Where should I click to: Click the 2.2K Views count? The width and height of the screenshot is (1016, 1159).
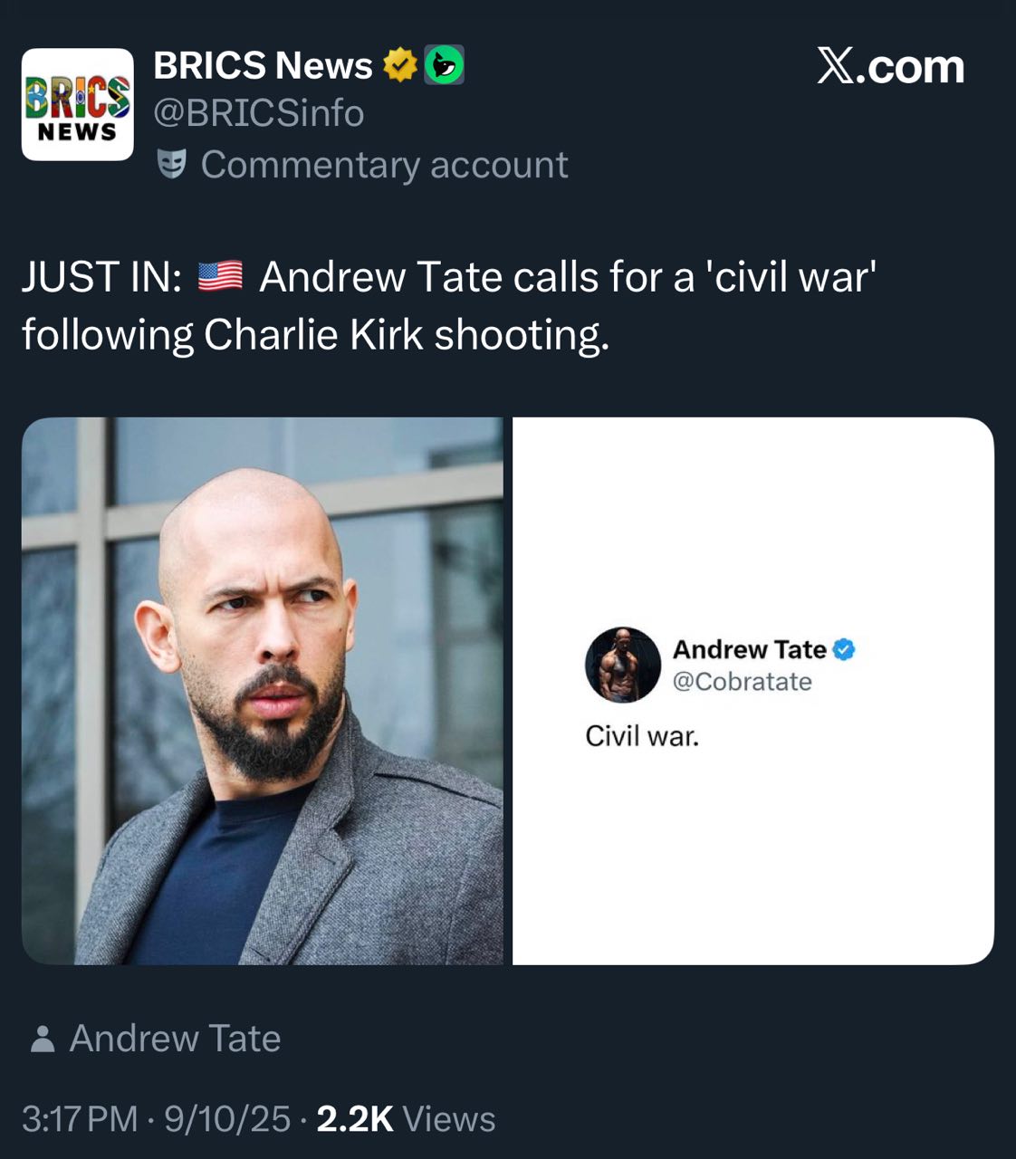click(406, 1119)
